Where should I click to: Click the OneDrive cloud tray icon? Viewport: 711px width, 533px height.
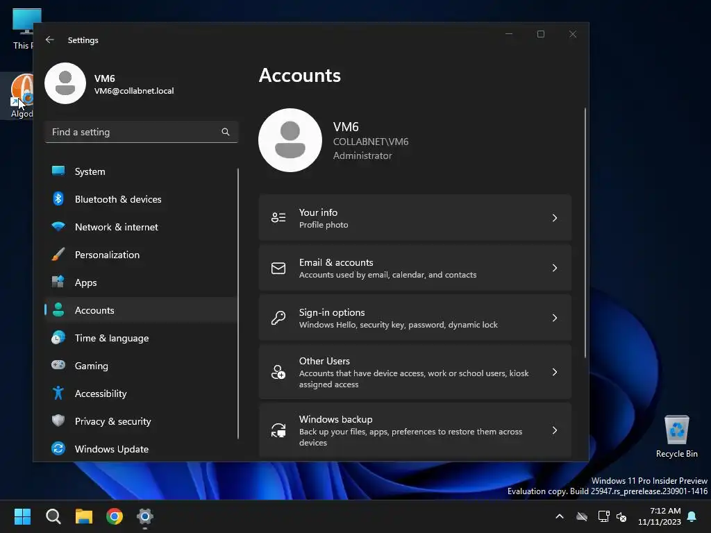point(582,516)
